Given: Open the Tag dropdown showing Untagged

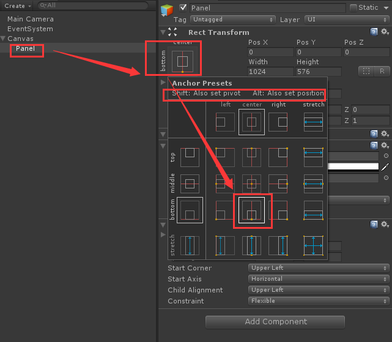Looking at the screenshot, I should pyautogui.click(x=233, y=20).
